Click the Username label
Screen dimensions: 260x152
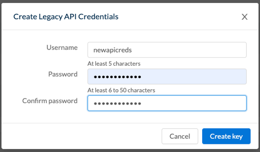(62, 47)
